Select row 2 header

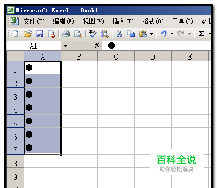coord(15,81)
